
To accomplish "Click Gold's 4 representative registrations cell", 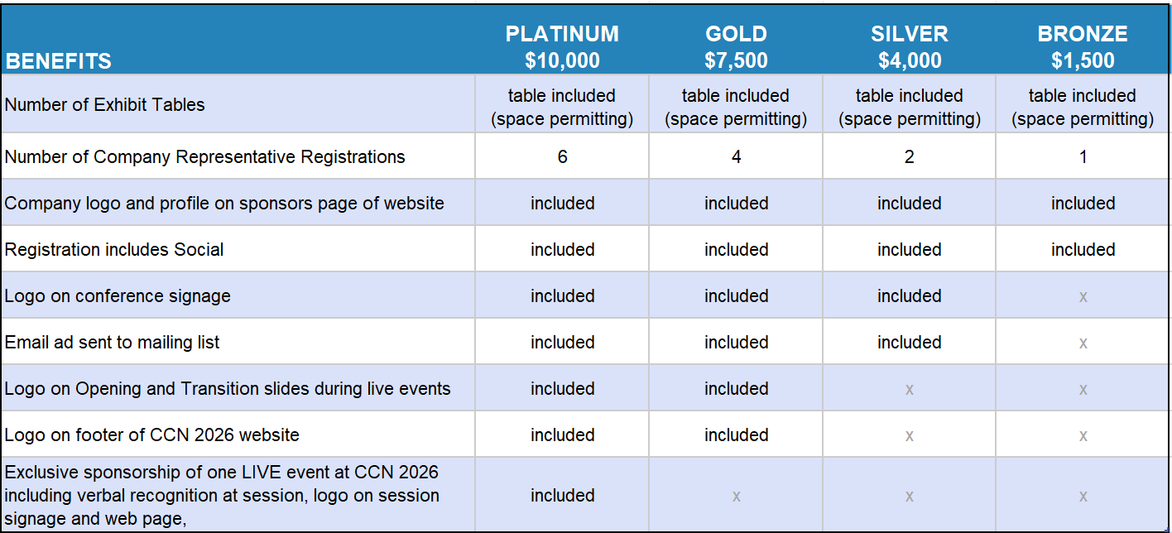I will pyautogui.click(x=736, y=157).
